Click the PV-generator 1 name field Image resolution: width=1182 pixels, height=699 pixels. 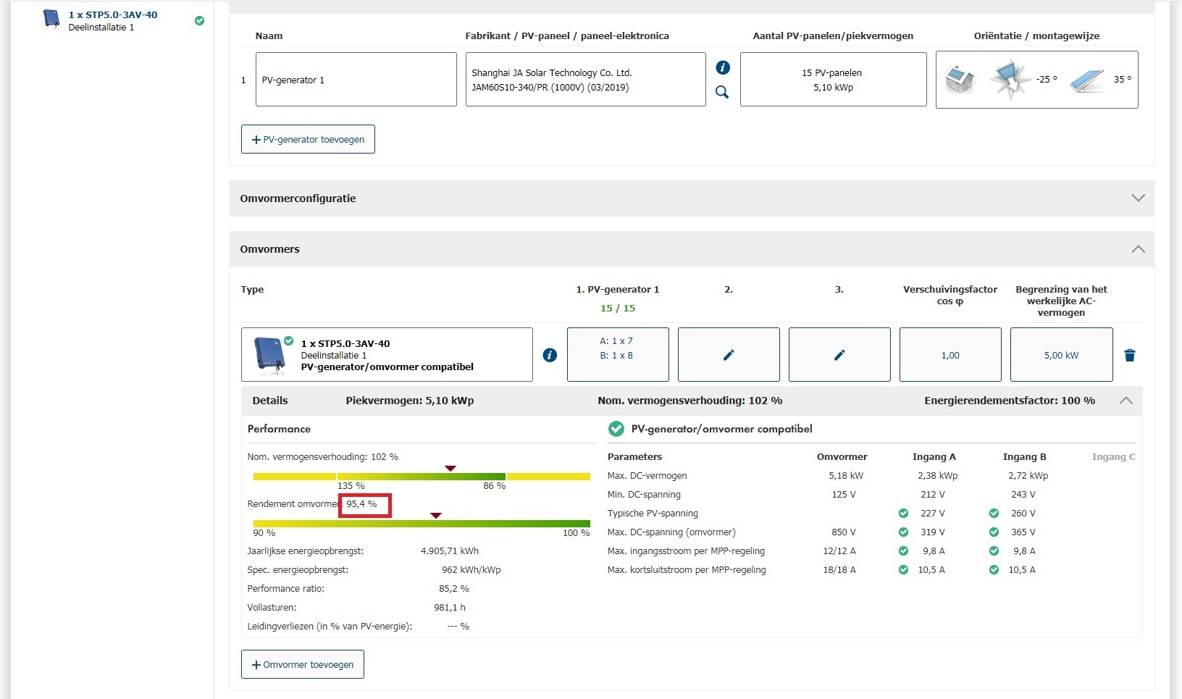click(x=356, y=80)
